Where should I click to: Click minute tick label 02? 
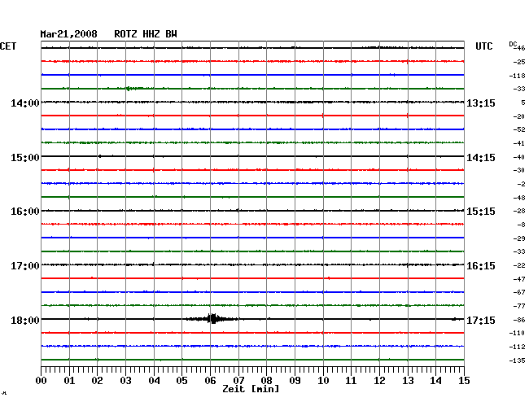pyautogui.click(x=97, y=380)
